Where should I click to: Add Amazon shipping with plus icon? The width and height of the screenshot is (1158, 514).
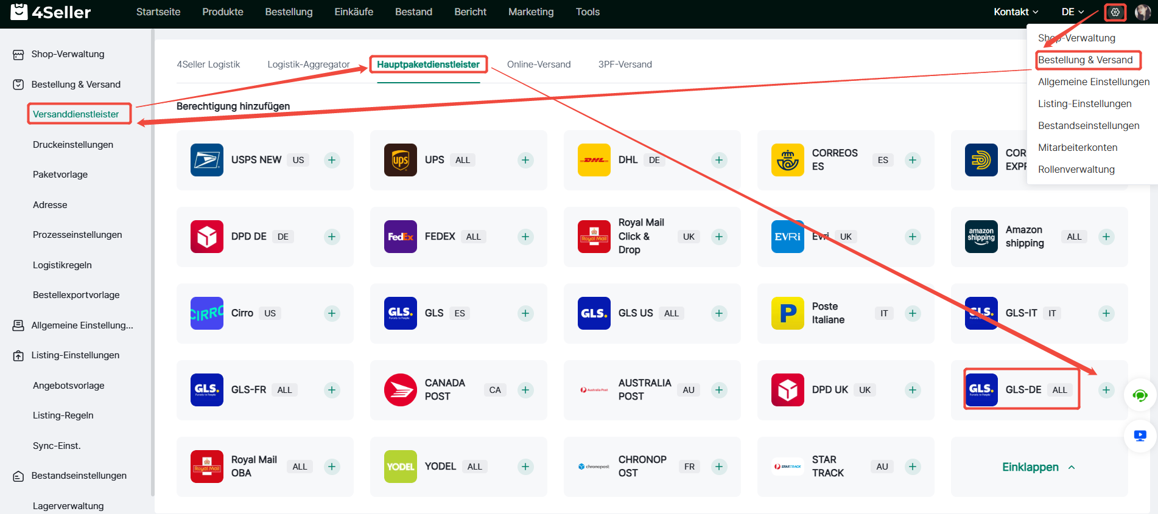tap(1106, 237)
